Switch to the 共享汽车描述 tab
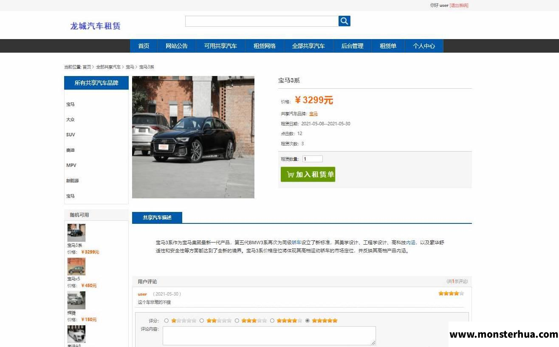Viewport: 559px width, 347px height. click(x=157, y=217)
